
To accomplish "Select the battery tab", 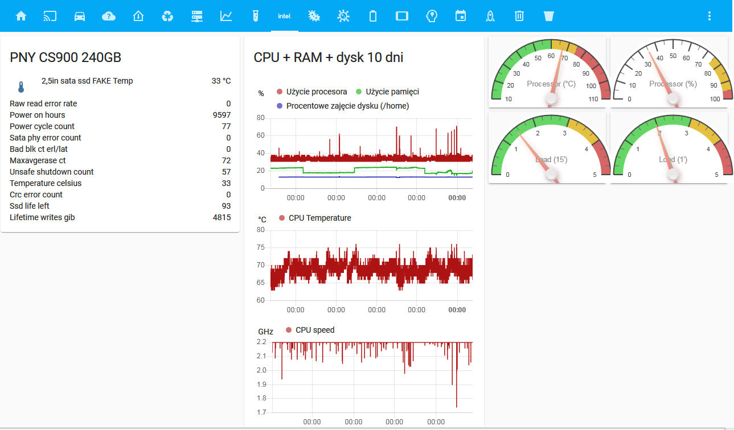I will [x=373, y=16].
